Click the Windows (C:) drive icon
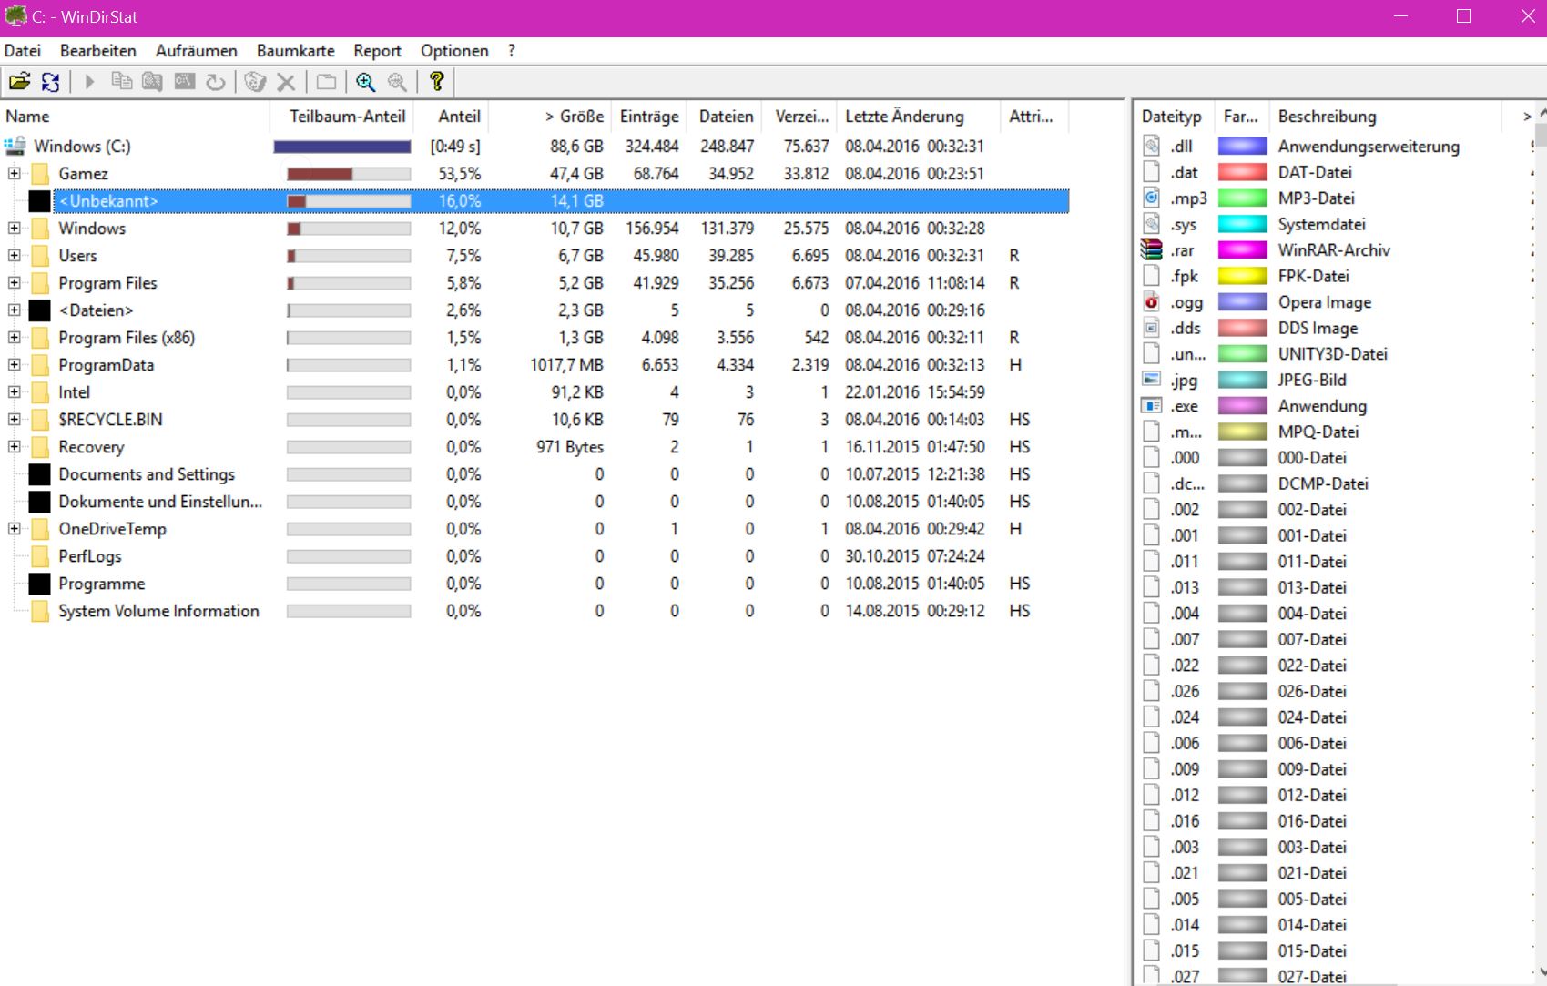Screen dimensions: 1547x986 [15, 146]
